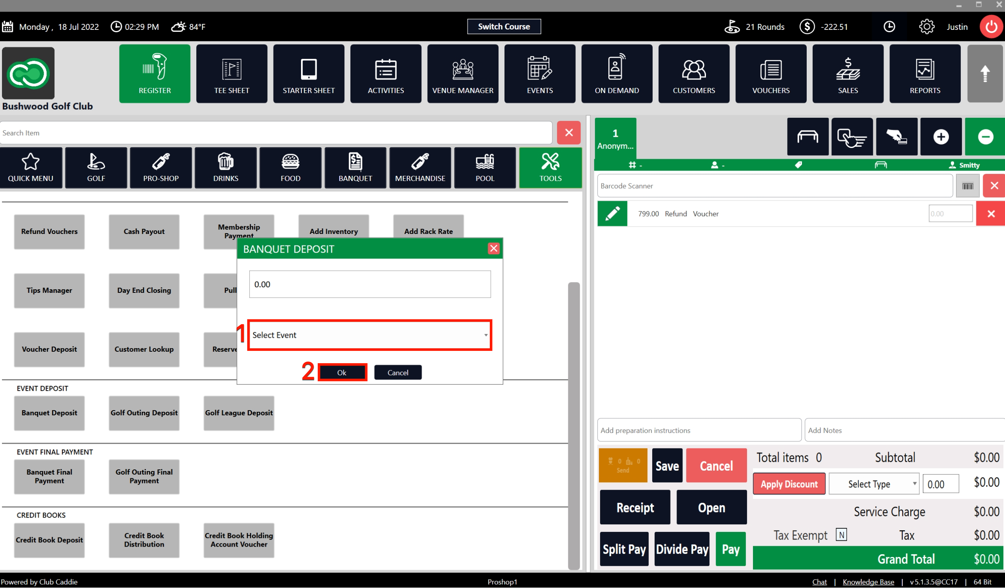Click the plus add customer icon
Image resolution: width=1005 pixels, height=588 pixels.
(940, 137)
